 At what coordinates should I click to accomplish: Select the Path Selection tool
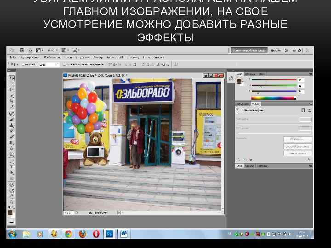pyautogui.click(x=11, y=173)
